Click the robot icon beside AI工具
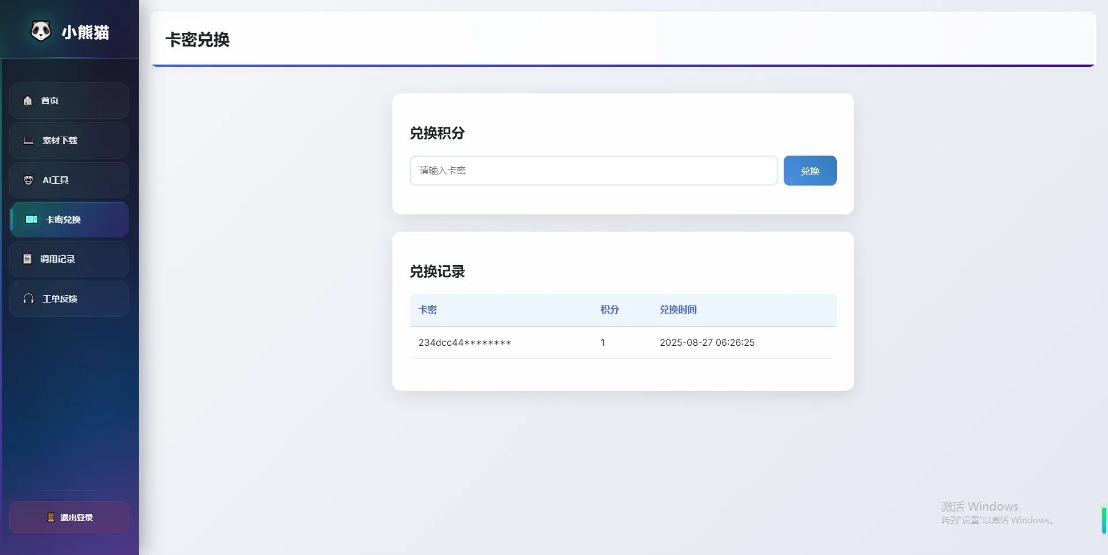Image resolution: width=1108 pixels, height=555 pixels. [28, 180]
